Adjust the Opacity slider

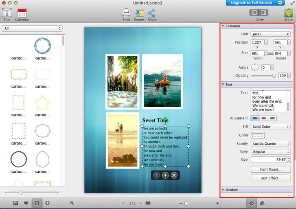pyautogui.click(x=274, y=76)
